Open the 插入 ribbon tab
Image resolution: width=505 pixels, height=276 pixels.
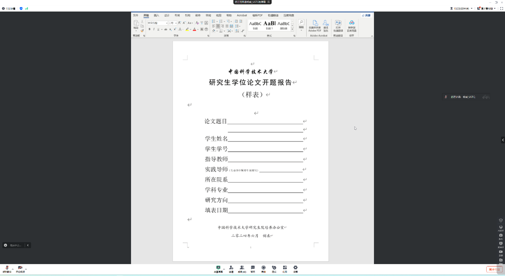tap(156, 16)
